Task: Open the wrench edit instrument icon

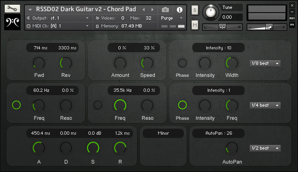Action: [12, 8]
